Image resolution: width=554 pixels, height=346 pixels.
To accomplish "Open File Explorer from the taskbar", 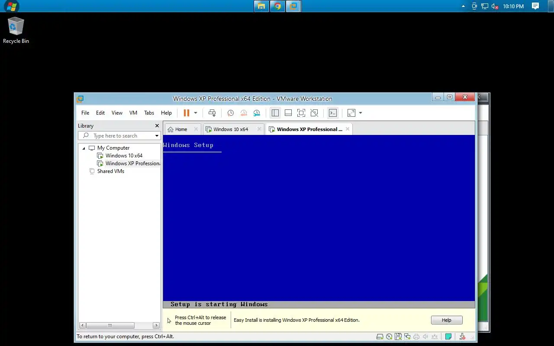I will [x=261, y=6].
